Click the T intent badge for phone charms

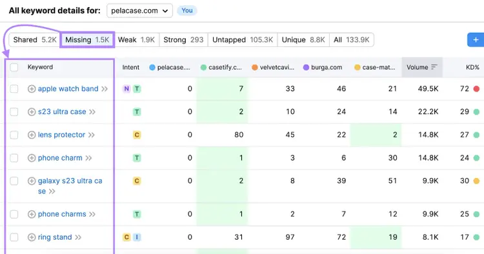coord(137,214)
